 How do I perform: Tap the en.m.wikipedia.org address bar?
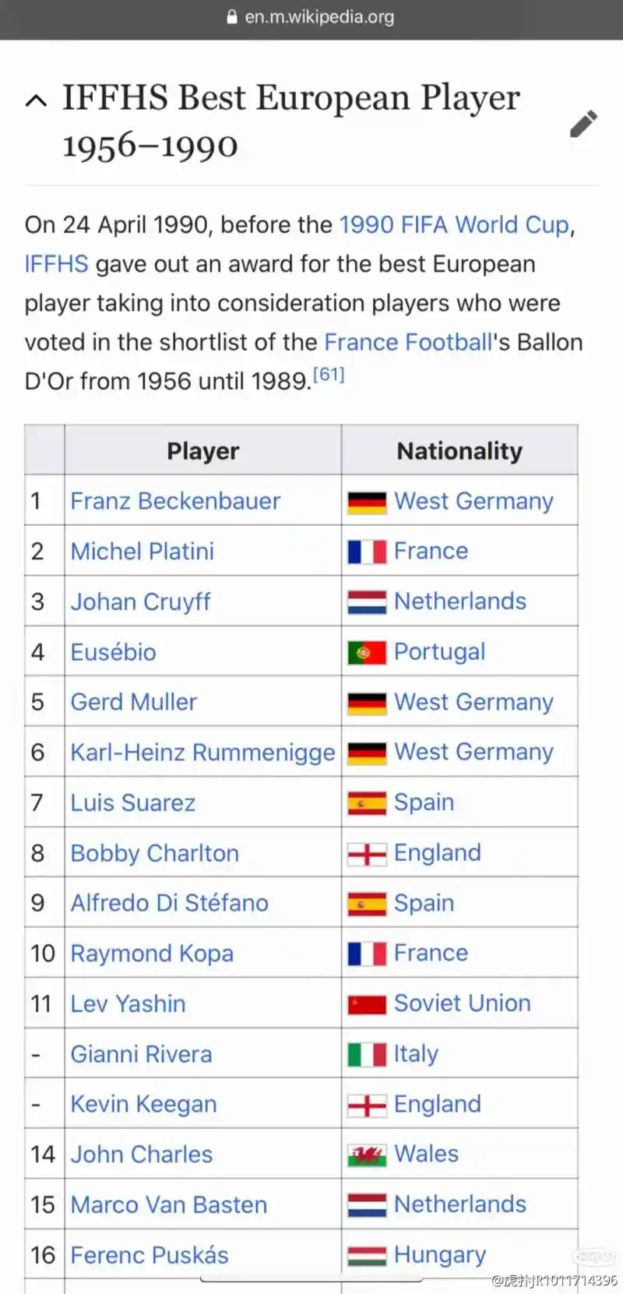pos(311,17)
